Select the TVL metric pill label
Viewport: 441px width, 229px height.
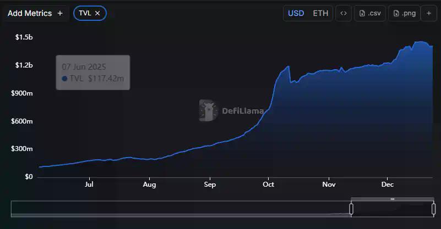(x=85, y=13)
